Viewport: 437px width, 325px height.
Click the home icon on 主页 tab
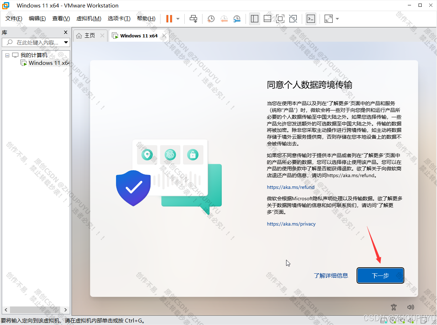79,36
